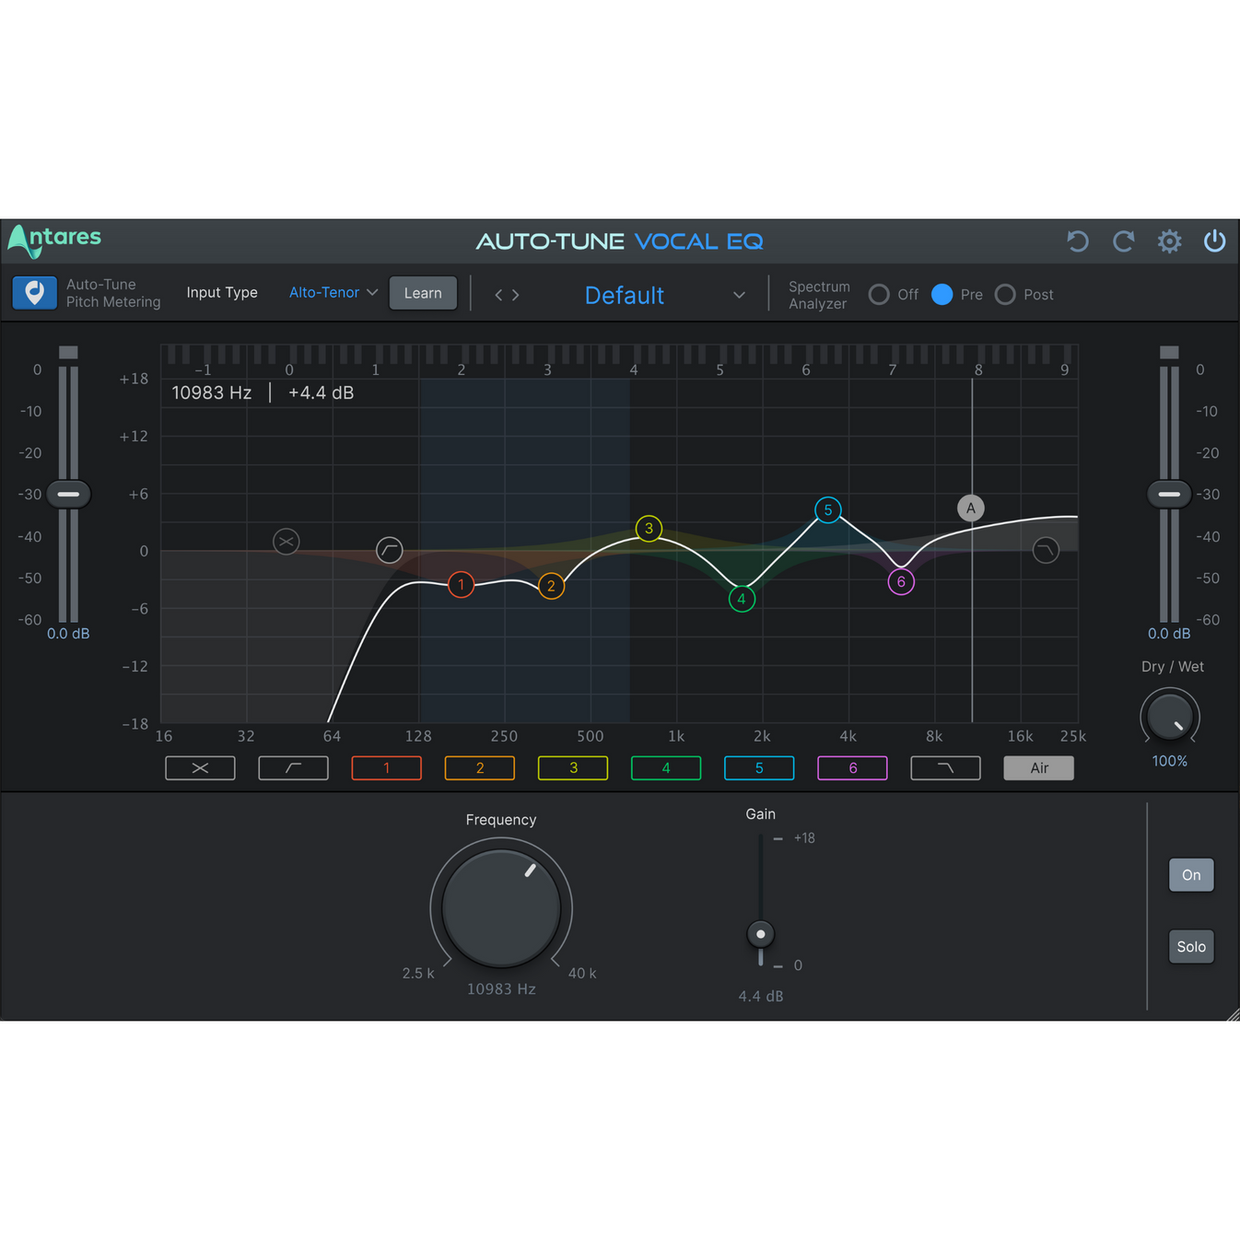1240x1240 pixels.
Task: Click the power button to bypass the plugin
Action: [x=1214, y=241]
